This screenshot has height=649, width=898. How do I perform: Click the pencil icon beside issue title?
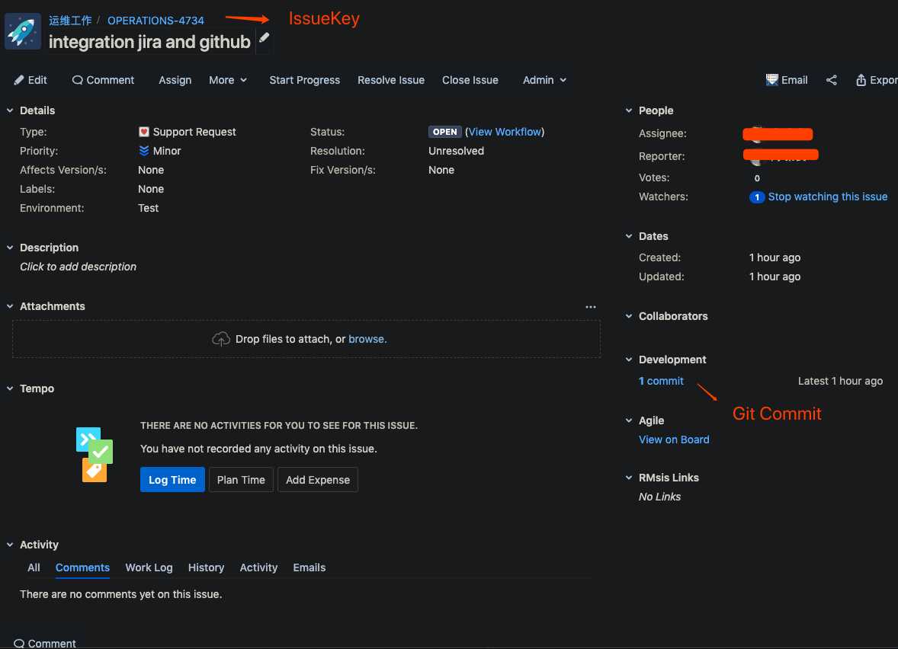264,38
